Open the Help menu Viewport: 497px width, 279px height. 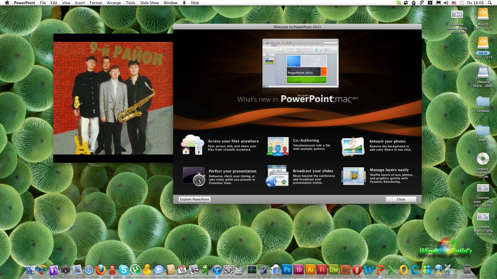(x=195, y=3)
